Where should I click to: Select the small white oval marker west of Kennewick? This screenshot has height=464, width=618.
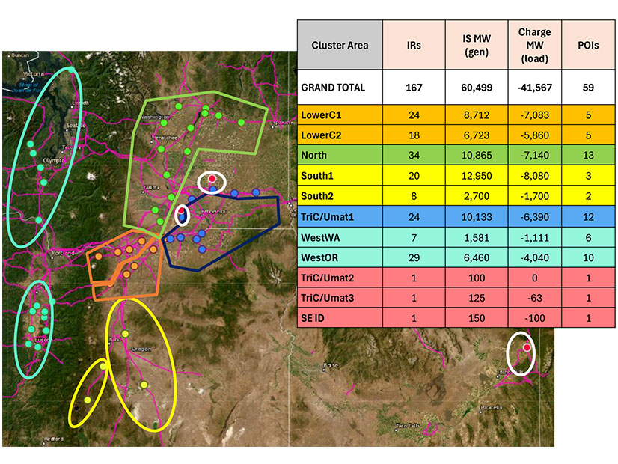tap(182, 215)
